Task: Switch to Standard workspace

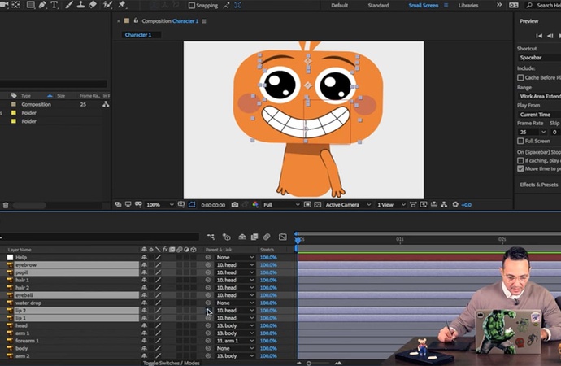Action: [378, 6]
